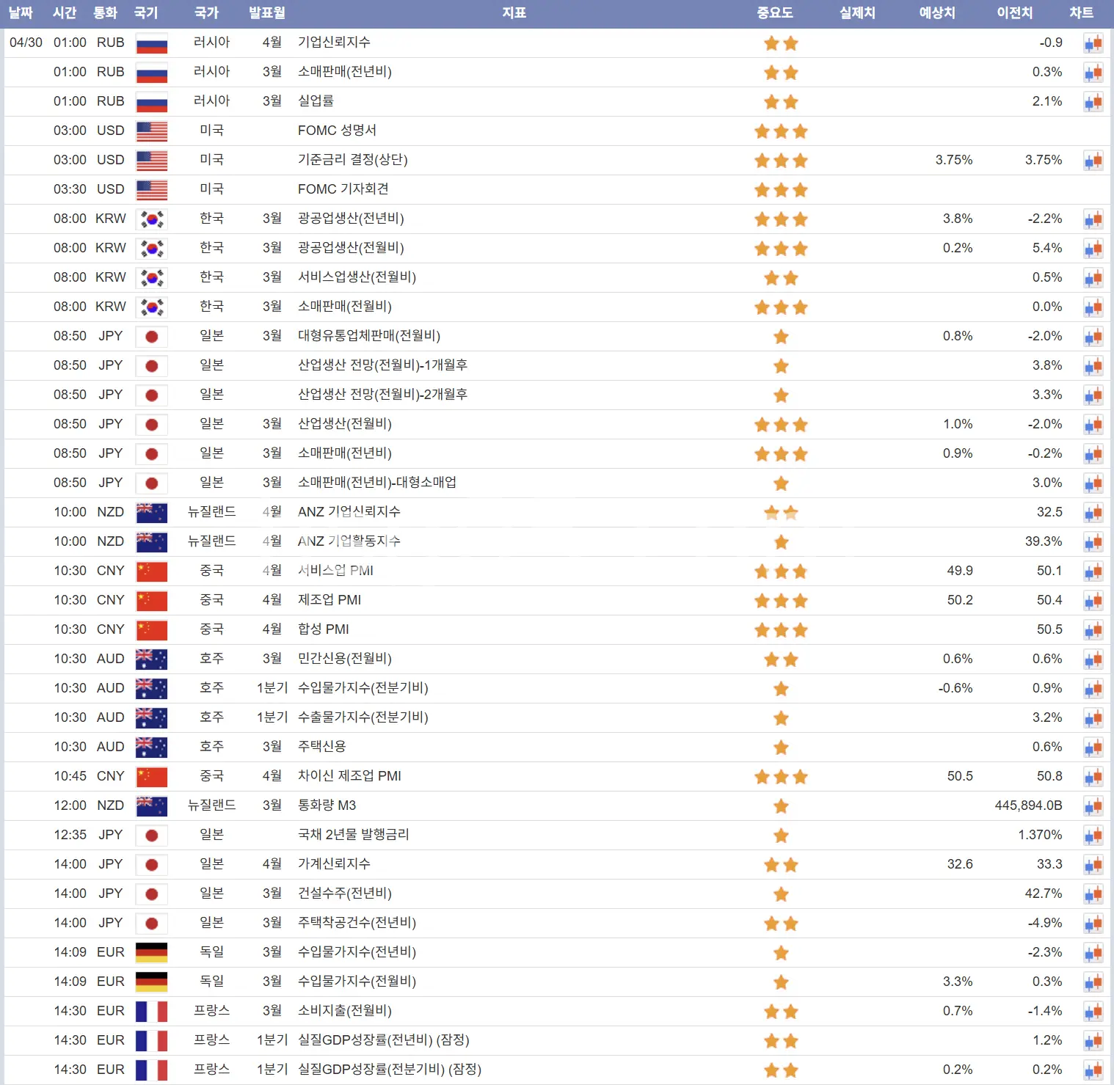The image size is (1114, 1085).
Task: View chart for 중국 제조업 PMI
Action: coord(1093,601)
